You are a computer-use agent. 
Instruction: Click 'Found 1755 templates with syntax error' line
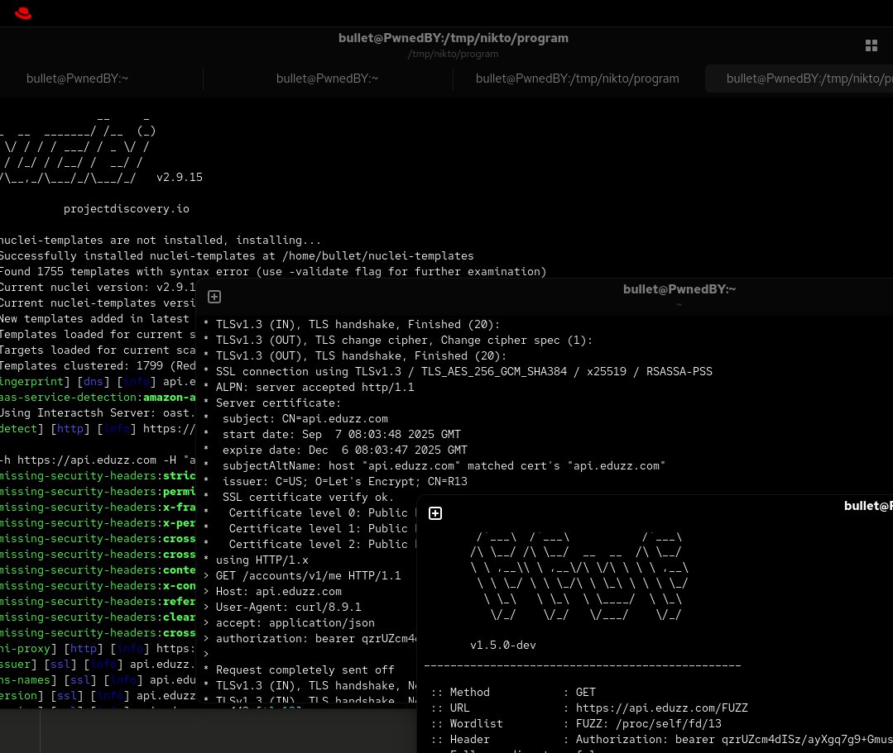pyautogui.click(x=273, y=271)
